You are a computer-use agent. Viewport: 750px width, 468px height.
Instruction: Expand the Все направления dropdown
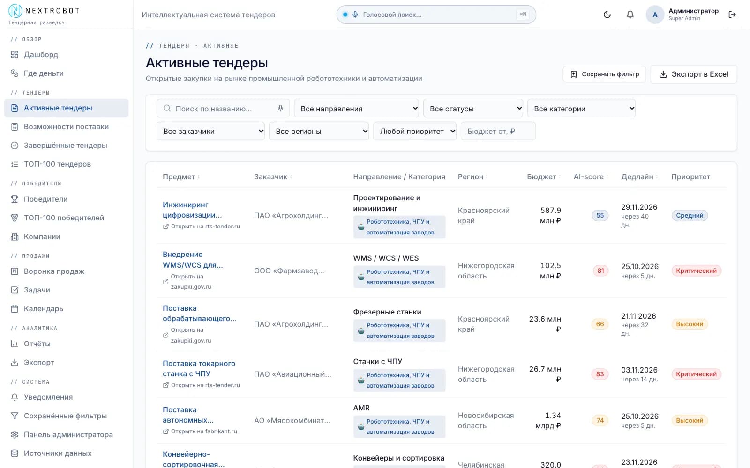click(x=357, y=108)
